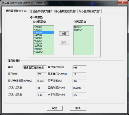Click the 选择 button
Screen dimensions: 129x115
click(x=64, y=34)
